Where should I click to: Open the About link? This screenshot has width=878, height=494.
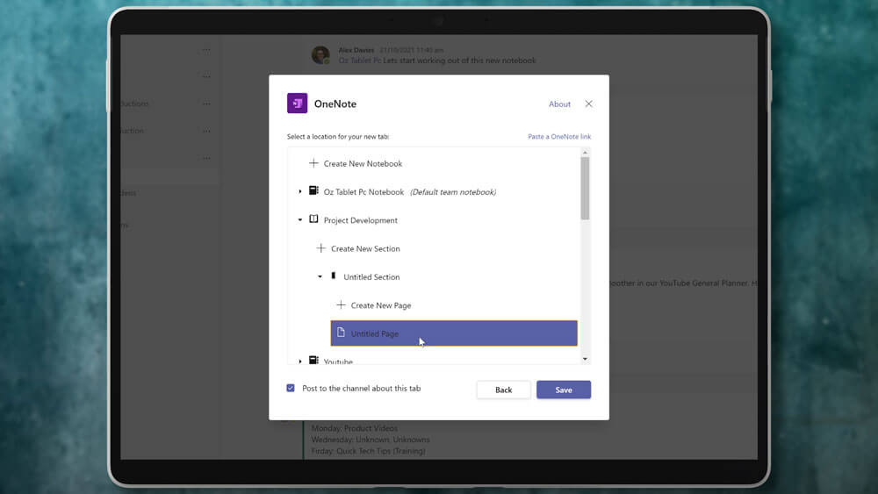click(559, 104)
